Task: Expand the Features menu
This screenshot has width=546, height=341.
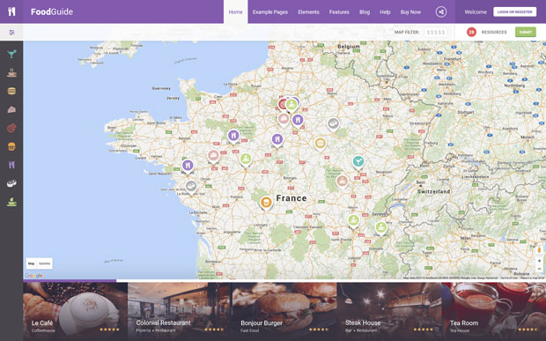Action: (x=339, y=11)
